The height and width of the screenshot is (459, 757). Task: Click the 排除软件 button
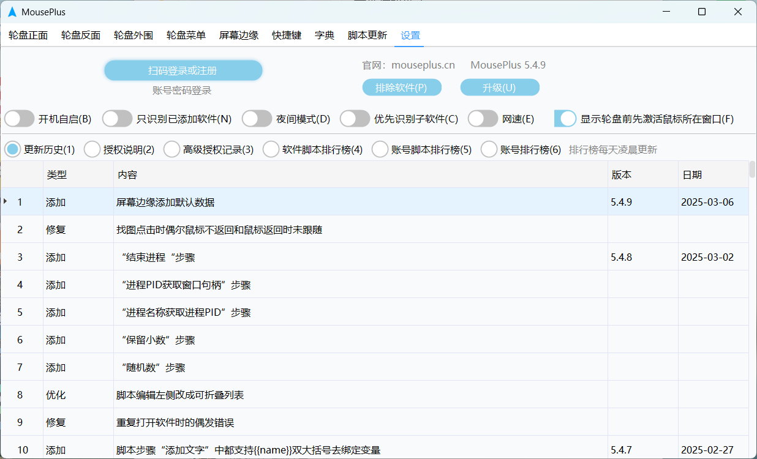tap(401, 88)
